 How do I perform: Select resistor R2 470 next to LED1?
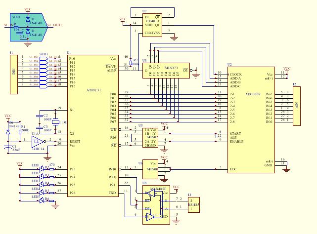point(52,169)
